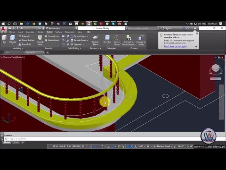
Task: Toggle the grid display in status bar
Action: click(x=83, y=146)
